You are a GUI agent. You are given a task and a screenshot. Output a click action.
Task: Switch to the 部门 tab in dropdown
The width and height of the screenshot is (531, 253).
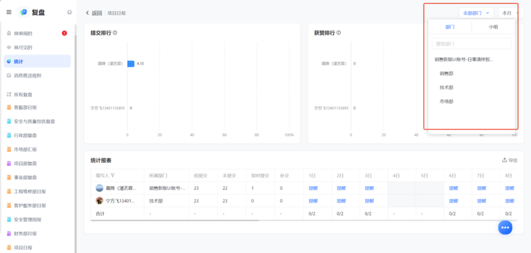pos(450,26)
